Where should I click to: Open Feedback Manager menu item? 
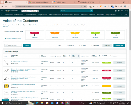pos(19,15)
